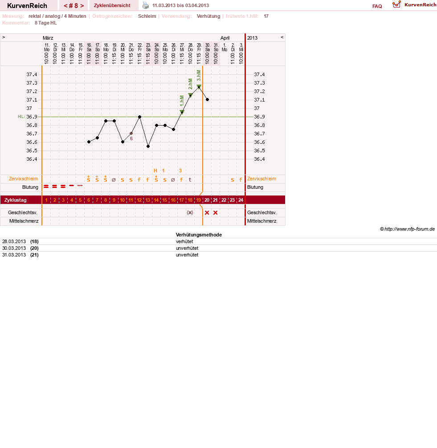Click the 3.hM green triangle marker
The height and width of the screenshot is (448, 437).
(199, 86)
